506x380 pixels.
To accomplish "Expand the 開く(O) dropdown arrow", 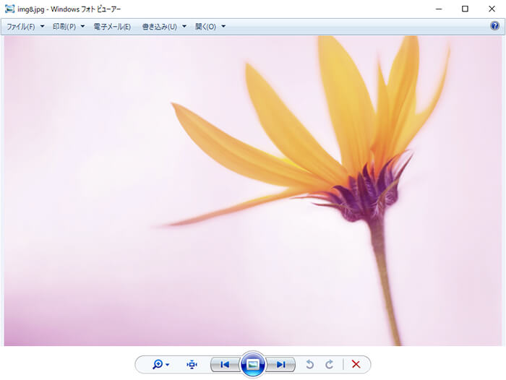I will [x=223, y=27].
